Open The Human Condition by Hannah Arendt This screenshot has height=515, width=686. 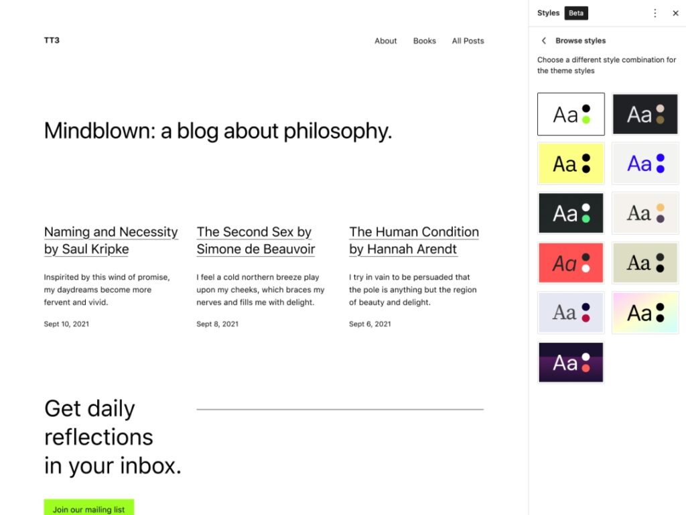[x=413, y=240]
